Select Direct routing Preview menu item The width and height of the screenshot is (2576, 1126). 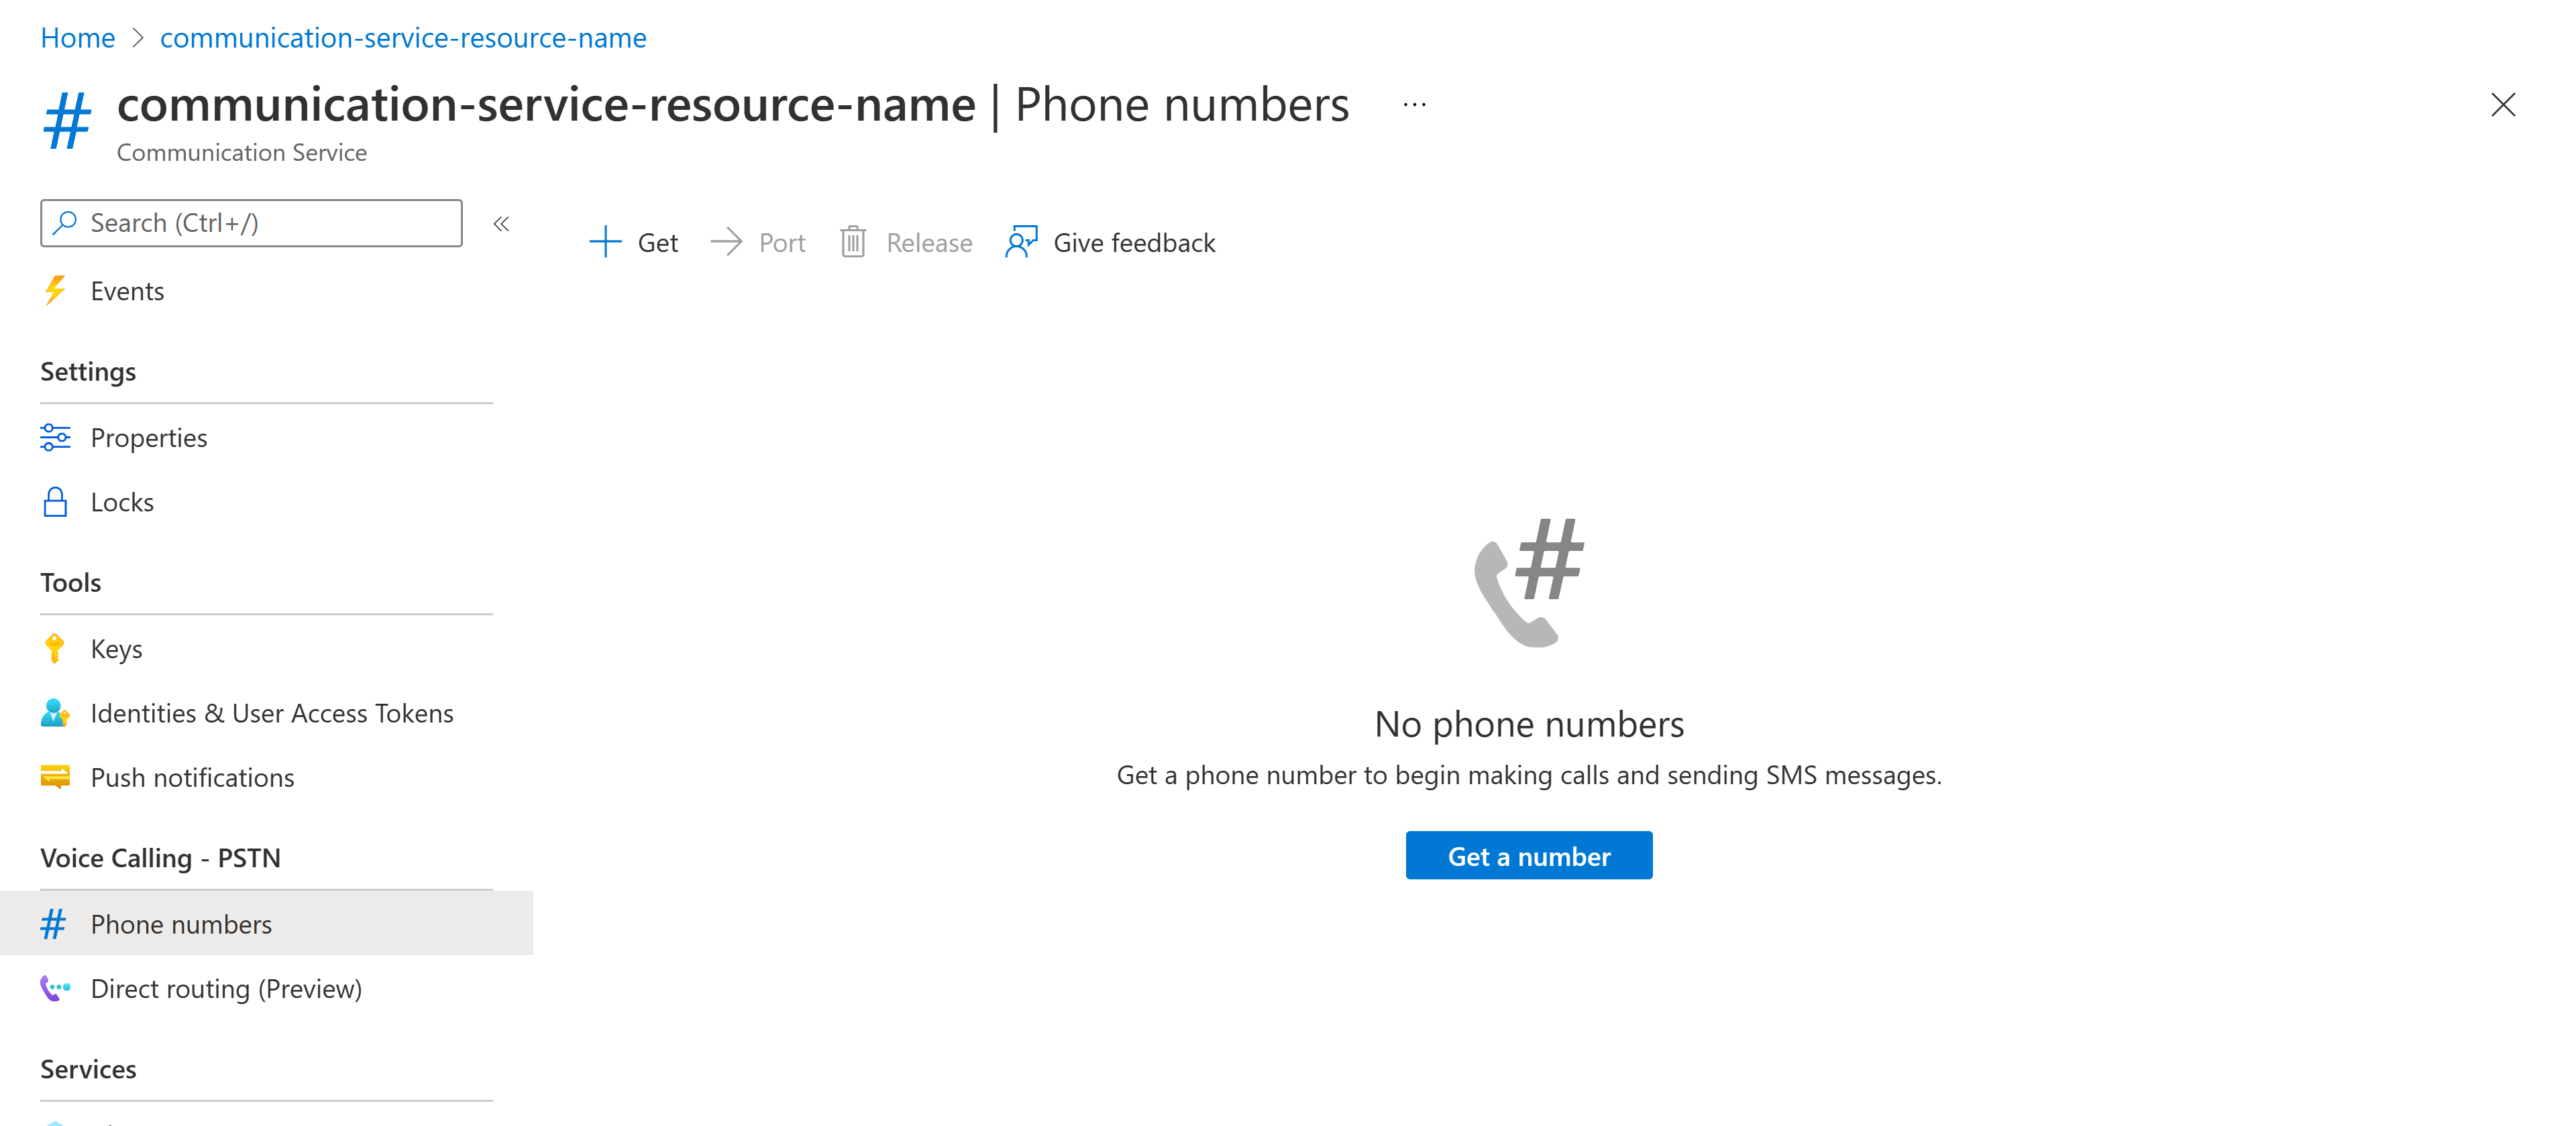(227, 987)
